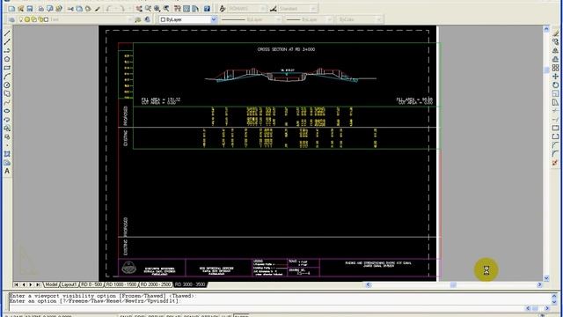Select the Explode modify tool
This screenshot has width=563, height=317.
click(556, 162)
